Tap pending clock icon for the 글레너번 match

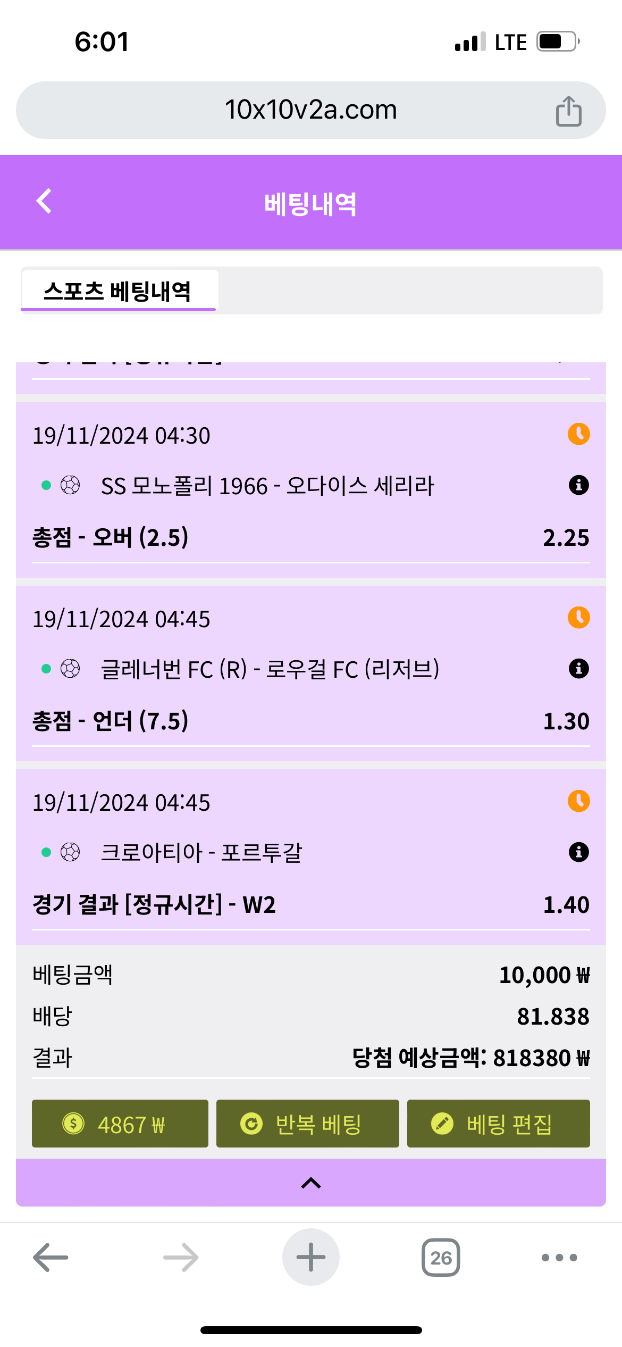click(x=578, y=618)
